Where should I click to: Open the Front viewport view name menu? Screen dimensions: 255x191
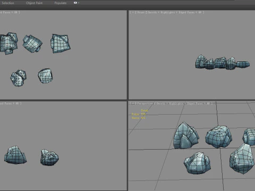tap(141, 12)
